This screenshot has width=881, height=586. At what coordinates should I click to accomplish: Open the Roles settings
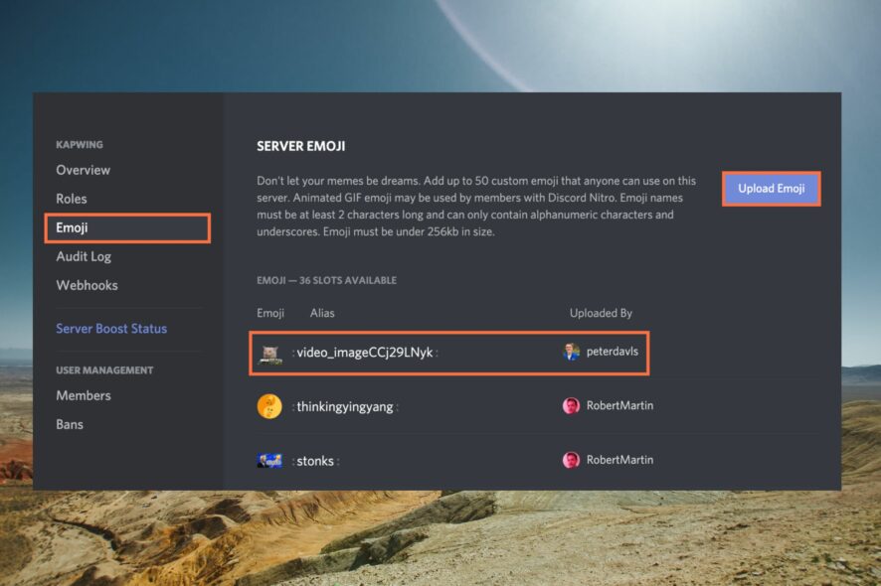72,199
